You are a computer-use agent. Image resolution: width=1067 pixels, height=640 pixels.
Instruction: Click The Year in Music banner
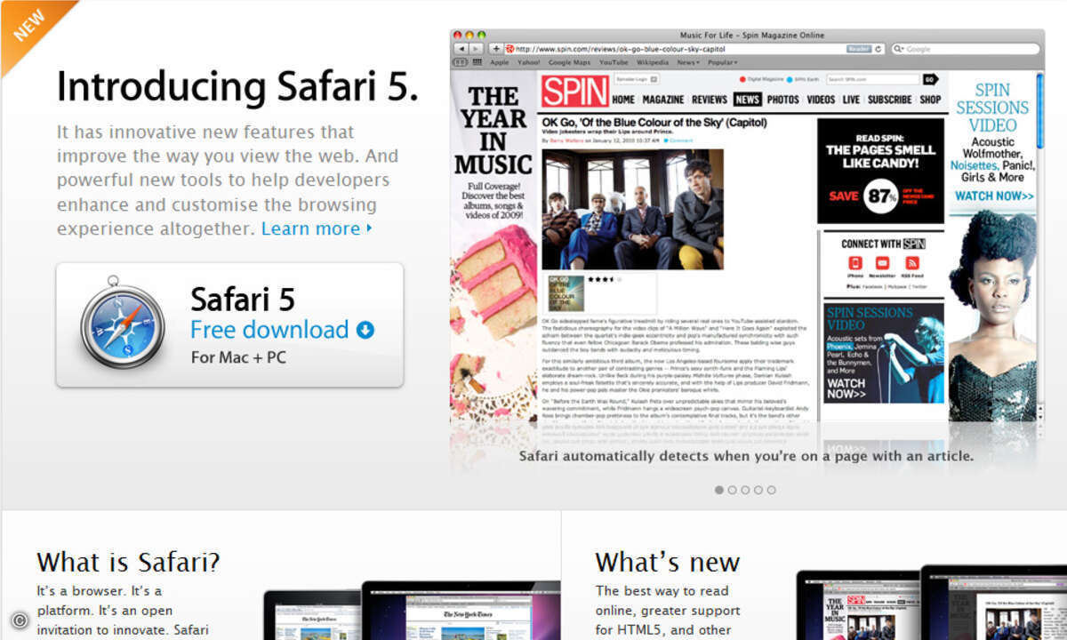(x=493, y=244)
